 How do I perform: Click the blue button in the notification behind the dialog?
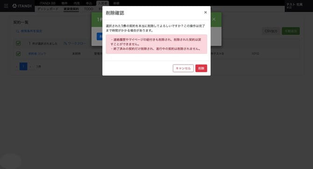coord(100,37)
